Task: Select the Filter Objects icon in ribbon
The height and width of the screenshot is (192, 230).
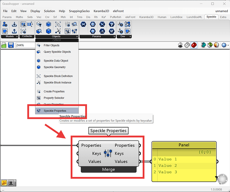Action: click(39, 24)
